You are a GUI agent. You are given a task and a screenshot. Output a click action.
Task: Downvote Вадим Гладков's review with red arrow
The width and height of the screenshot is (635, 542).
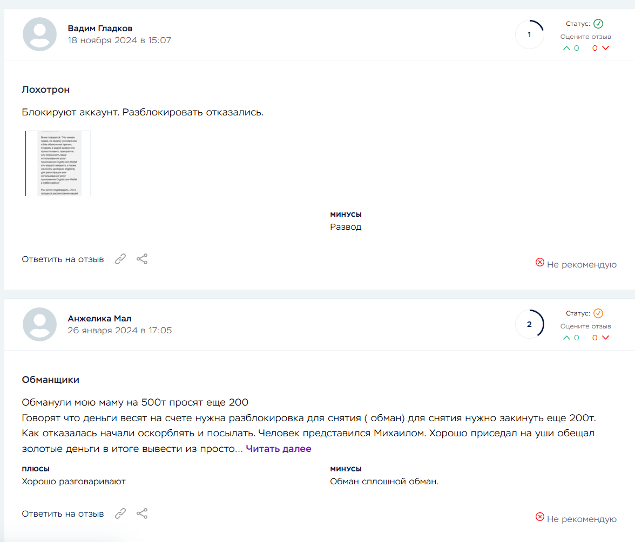pyautogui.click(x=605, y=48)
